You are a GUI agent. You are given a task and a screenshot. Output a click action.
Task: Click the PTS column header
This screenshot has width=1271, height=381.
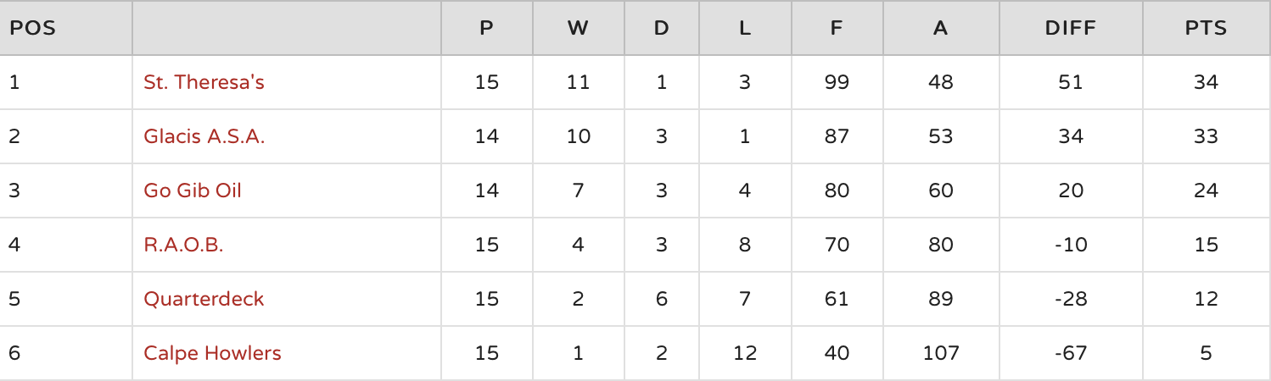(1206, 28)
